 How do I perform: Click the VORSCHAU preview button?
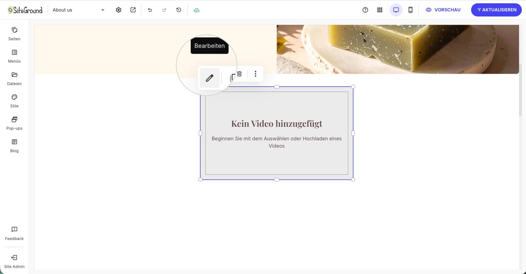[443, 10]
